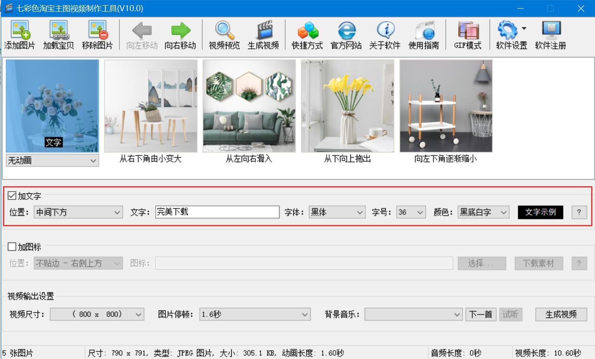595x359 pixels.
Task: Click the 添加图片 add image icon
Action: point(19,35)
